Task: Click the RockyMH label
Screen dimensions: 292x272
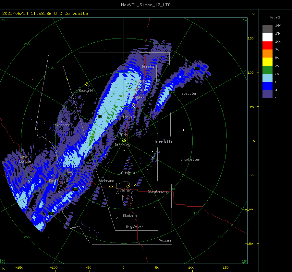Action: (x=86, y=91)
